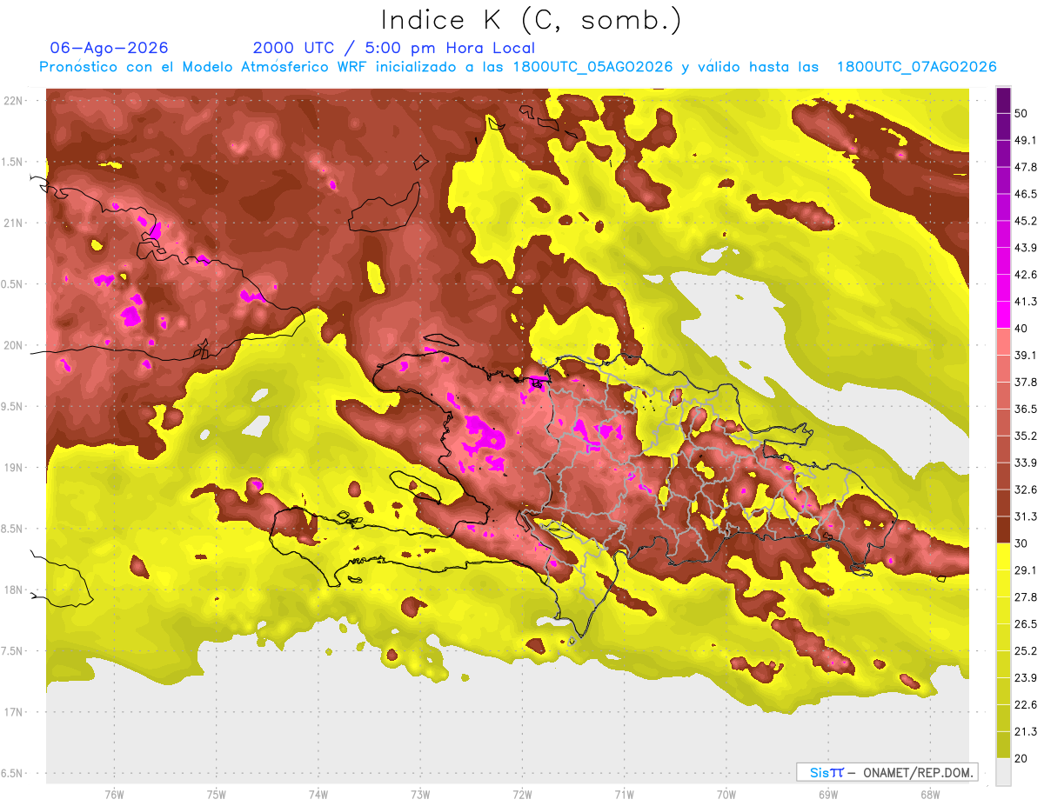
Task: Click the 19N latitude tick label
Action: pyautogui.click(x=14, y=468)
